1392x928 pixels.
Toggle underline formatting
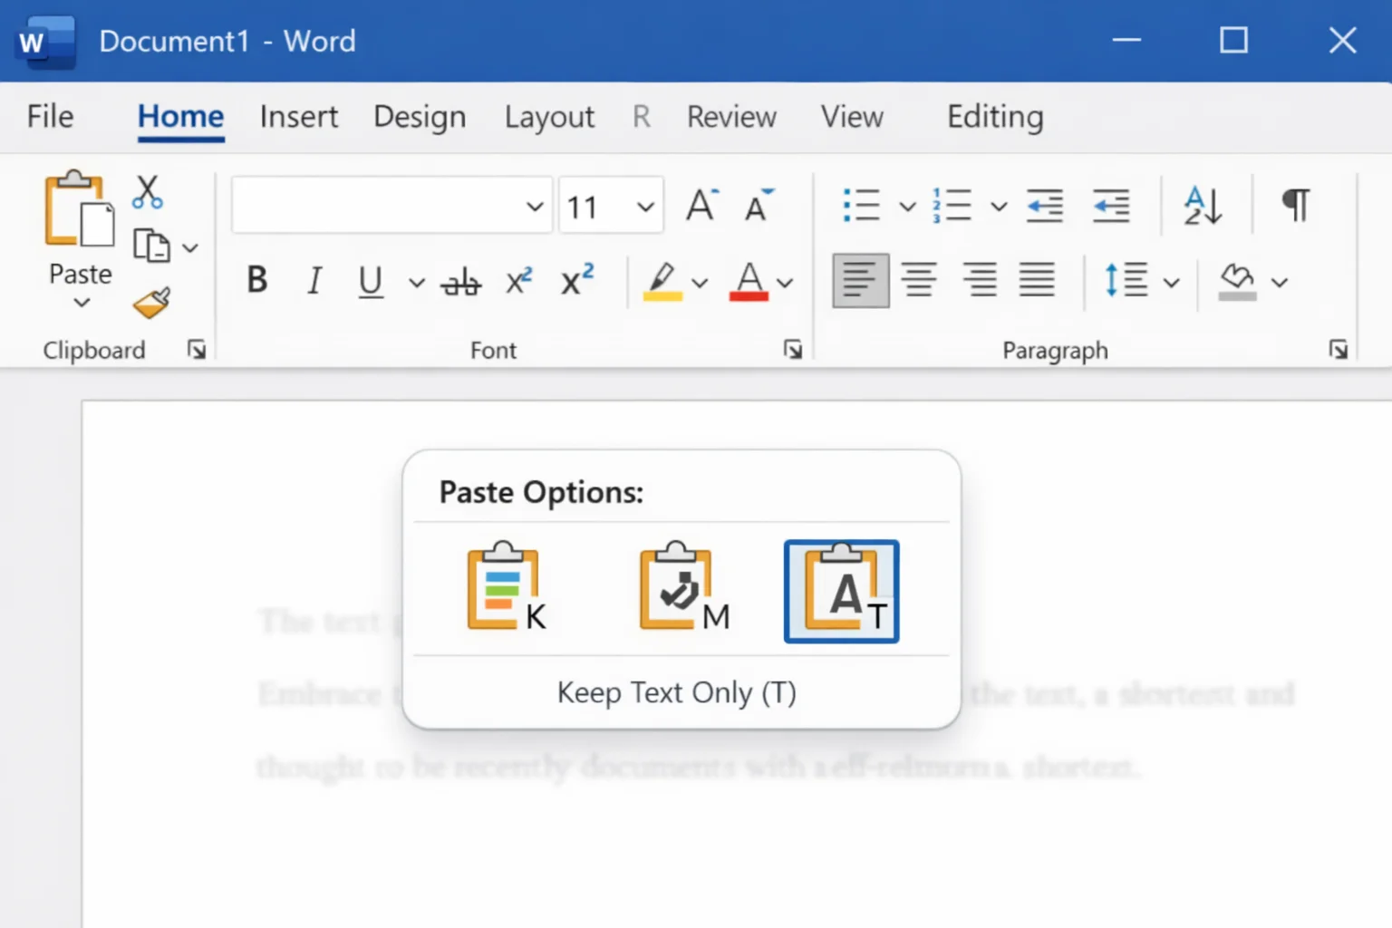tap(370, 282)
